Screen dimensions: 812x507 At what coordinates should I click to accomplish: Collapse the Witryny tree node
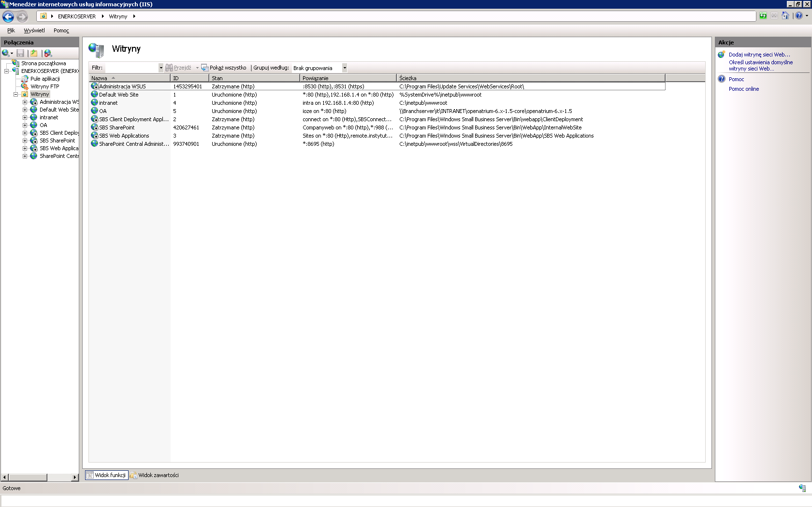[x=15, y=94]
